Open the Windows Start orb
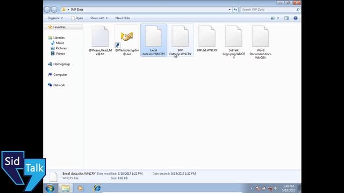Viewport: 344px width, 193px height. [x=50, y=188]
